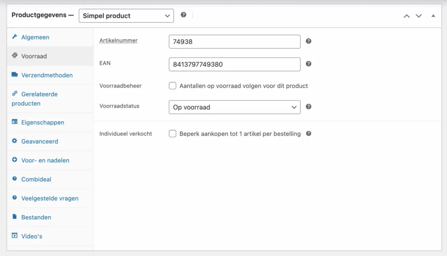Click into the Artikelnummer input field

coord(235,42)
